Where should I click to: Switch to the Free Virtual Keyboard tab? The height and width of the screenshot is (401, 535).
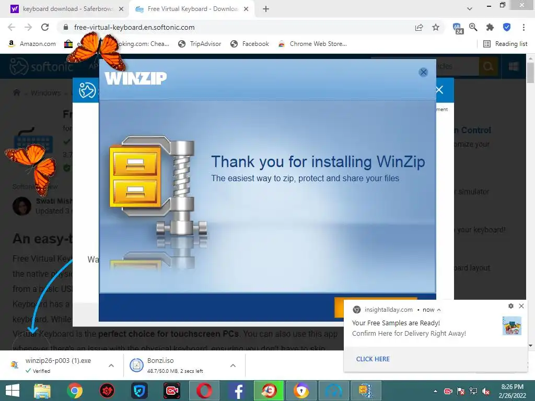[x=192, y=9]
